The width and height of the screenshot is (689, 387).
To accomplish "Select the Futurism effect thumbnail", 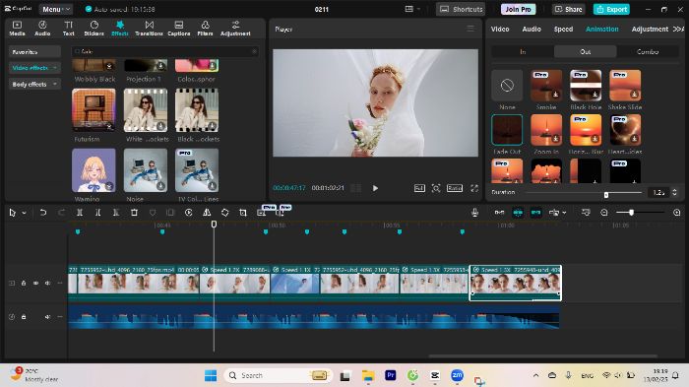I will (x=94, y=110).
